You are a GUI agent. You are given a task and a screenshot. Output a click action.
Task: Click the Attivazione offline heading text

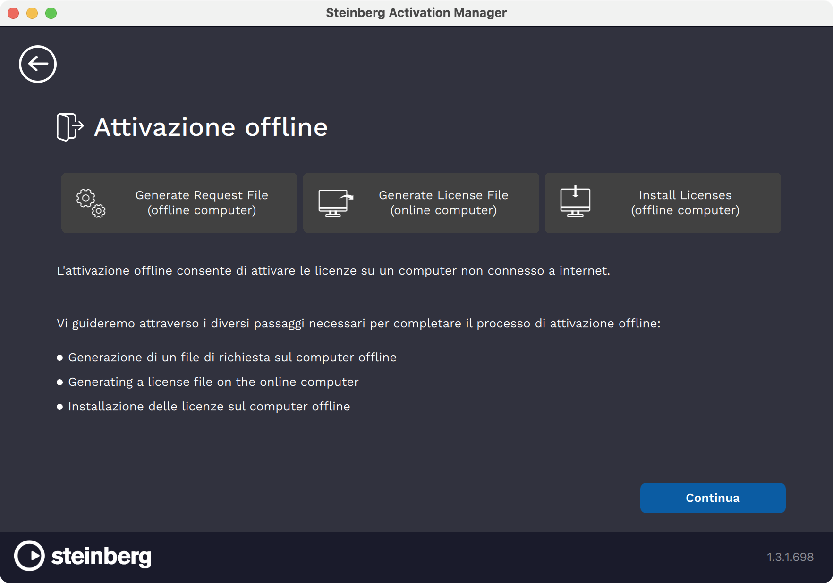[211, 127]
